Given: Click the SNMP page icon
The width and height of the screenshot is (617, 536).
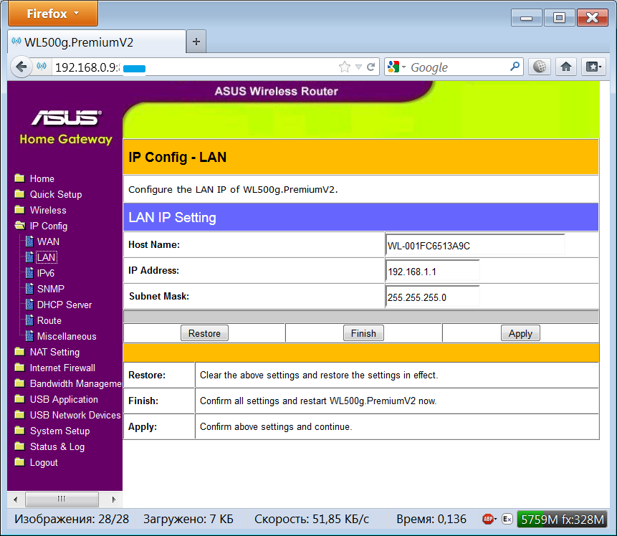Looking at the screenshot, I should coord(29,289).
